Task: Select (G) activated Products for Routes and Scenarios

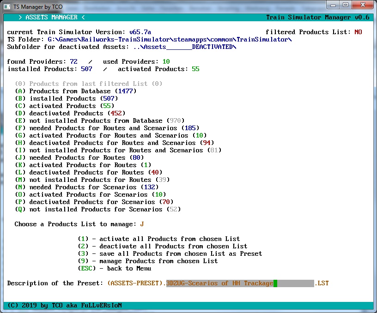Action: coord(110,135)
